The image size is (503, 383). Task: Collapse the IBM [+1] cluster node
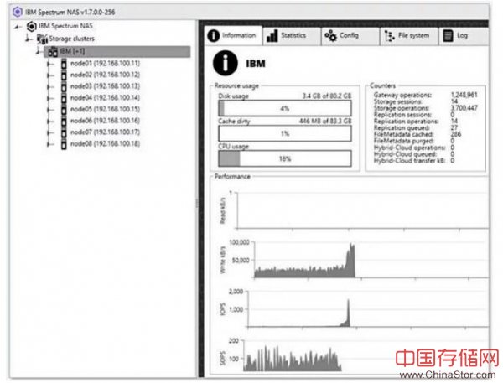pyautogui.click(x=39, y=51)
